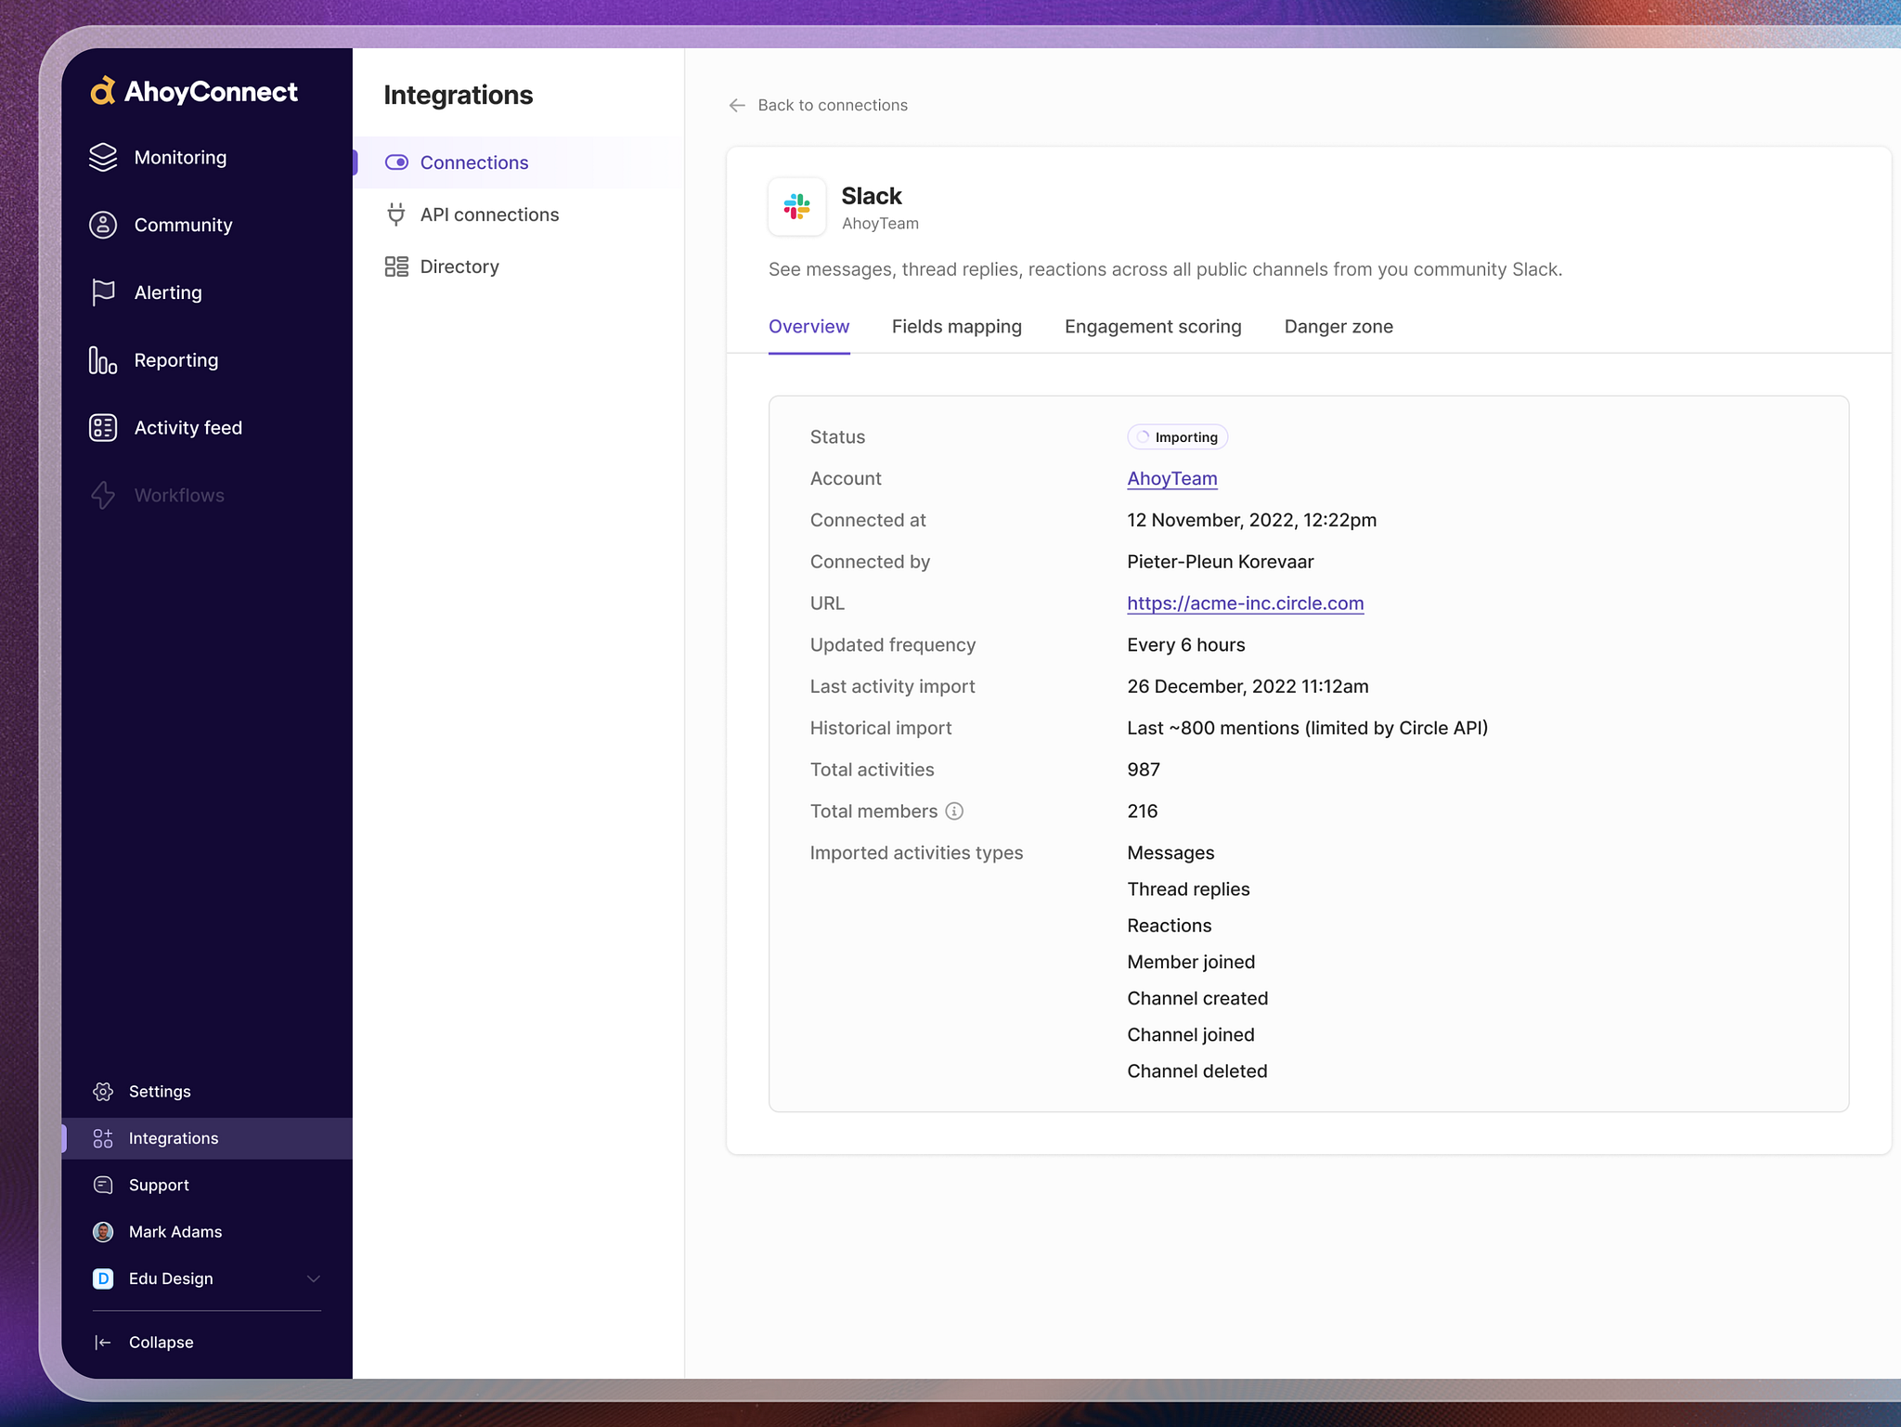
Task: Click the Support chat bubble icon
Action: (x=103, y=1186)
